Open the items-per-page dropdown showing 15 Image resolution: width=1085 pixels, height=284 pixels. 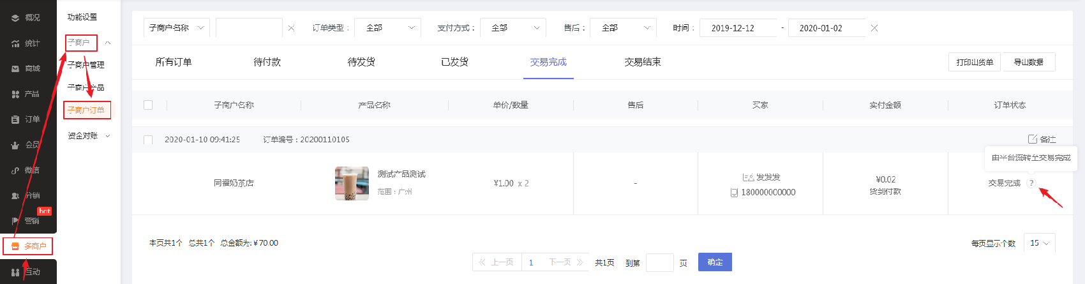pyautogui.click(x=1040, y=243)
